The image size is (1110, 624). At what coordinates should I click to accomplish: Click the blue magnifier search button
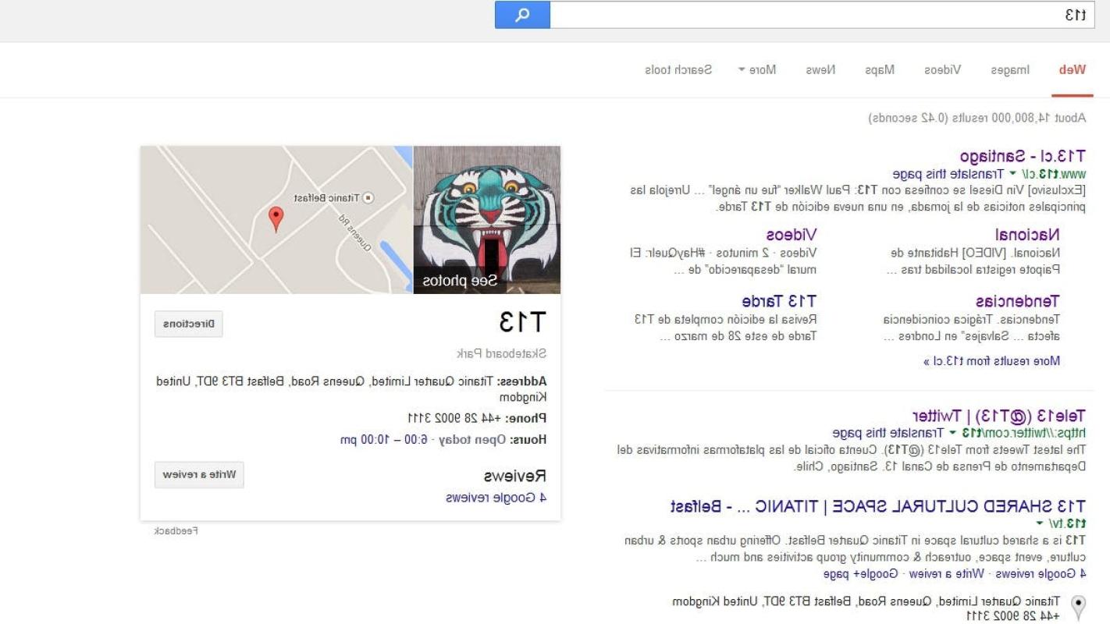[x=522, y=15]
